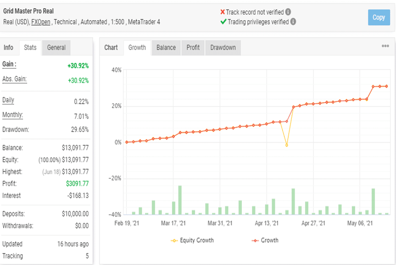The width and height of the screenshot is (396, 265).
Task: Click the Gain label for details
Action: 9,65
